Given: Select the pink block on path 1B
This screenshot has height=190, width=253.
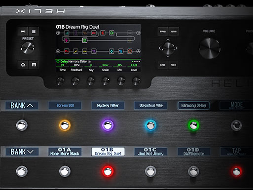Looking at the screenshot, I should click(67, 40).
